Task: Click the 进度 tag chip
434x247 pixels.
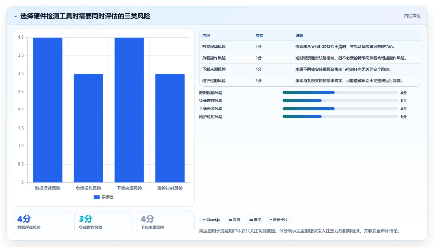Action: (255, 220)
